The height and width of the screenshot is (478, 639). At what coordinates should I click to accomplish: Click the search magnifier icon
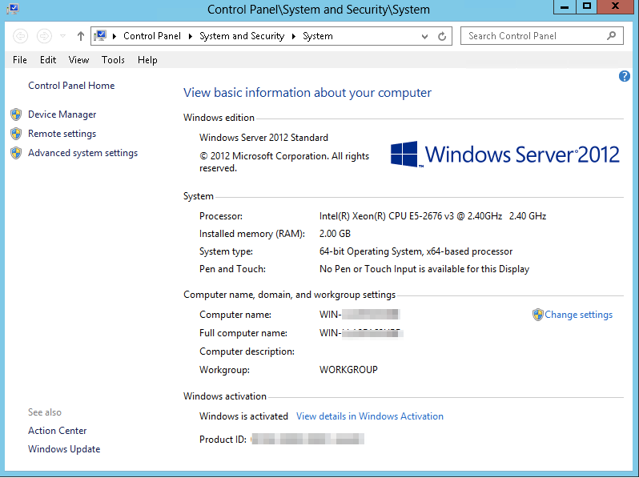tap(611, 36)
